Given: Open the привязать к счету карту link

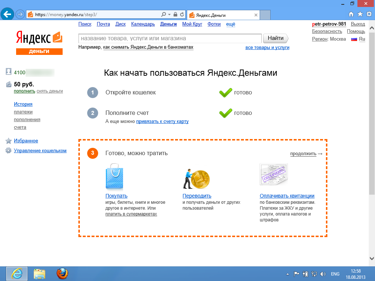Looking at the screenshot, I should point(162,121).
